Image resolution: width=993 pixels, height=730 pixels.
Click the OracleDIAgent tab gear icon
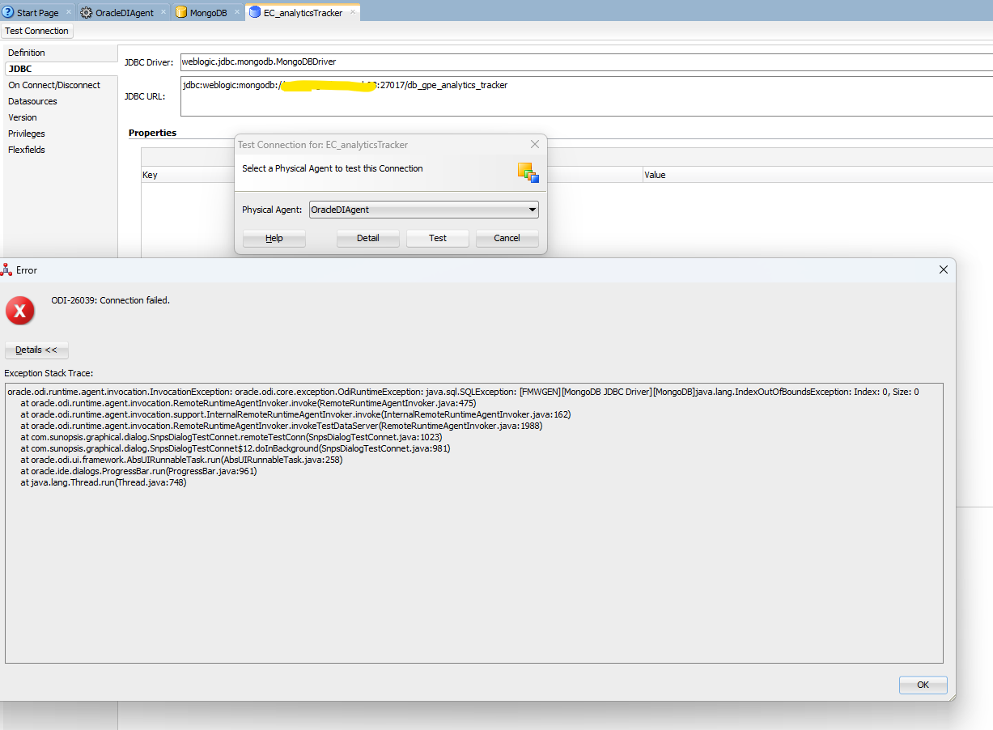87,13
